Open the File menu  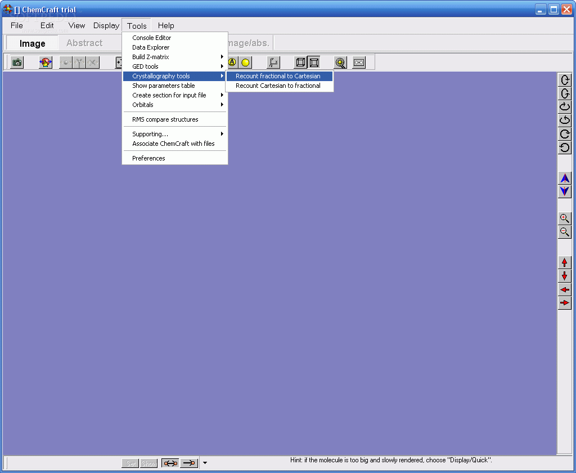16,25
